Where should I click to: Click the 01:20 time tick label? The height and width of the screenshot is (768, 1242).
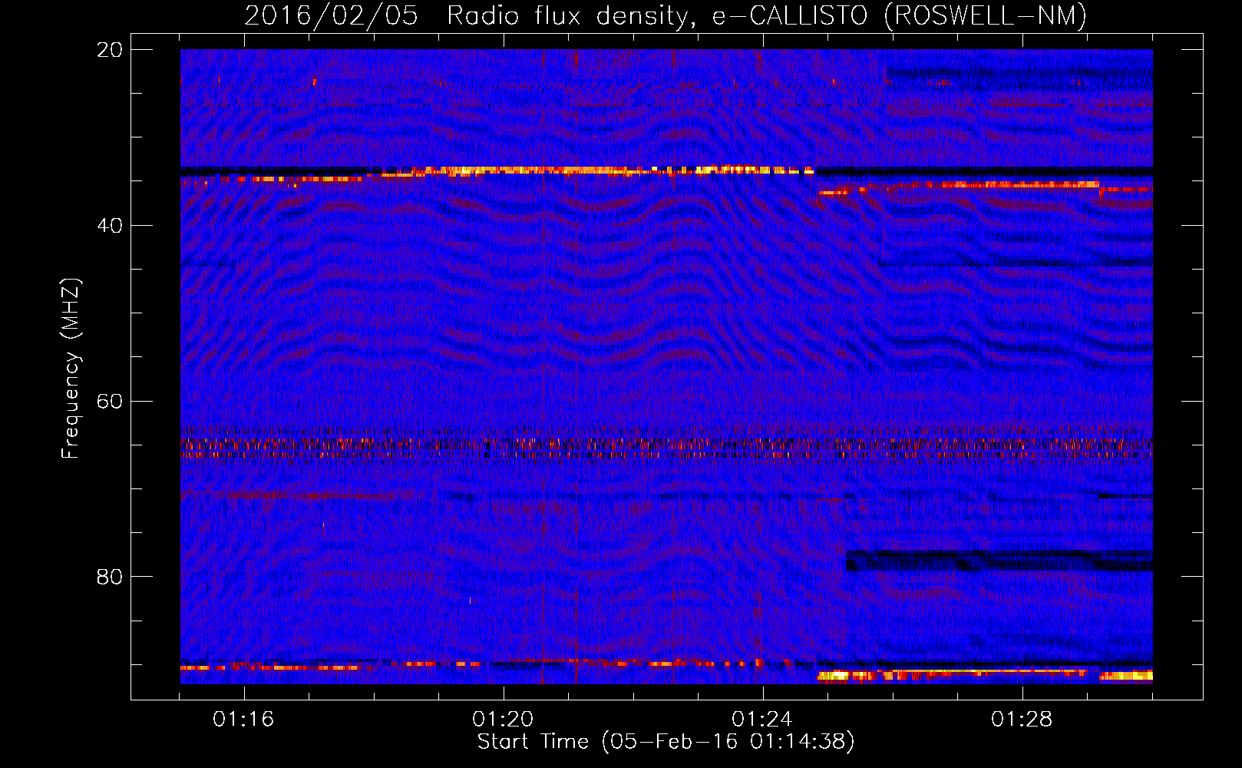tap(503, 720)
